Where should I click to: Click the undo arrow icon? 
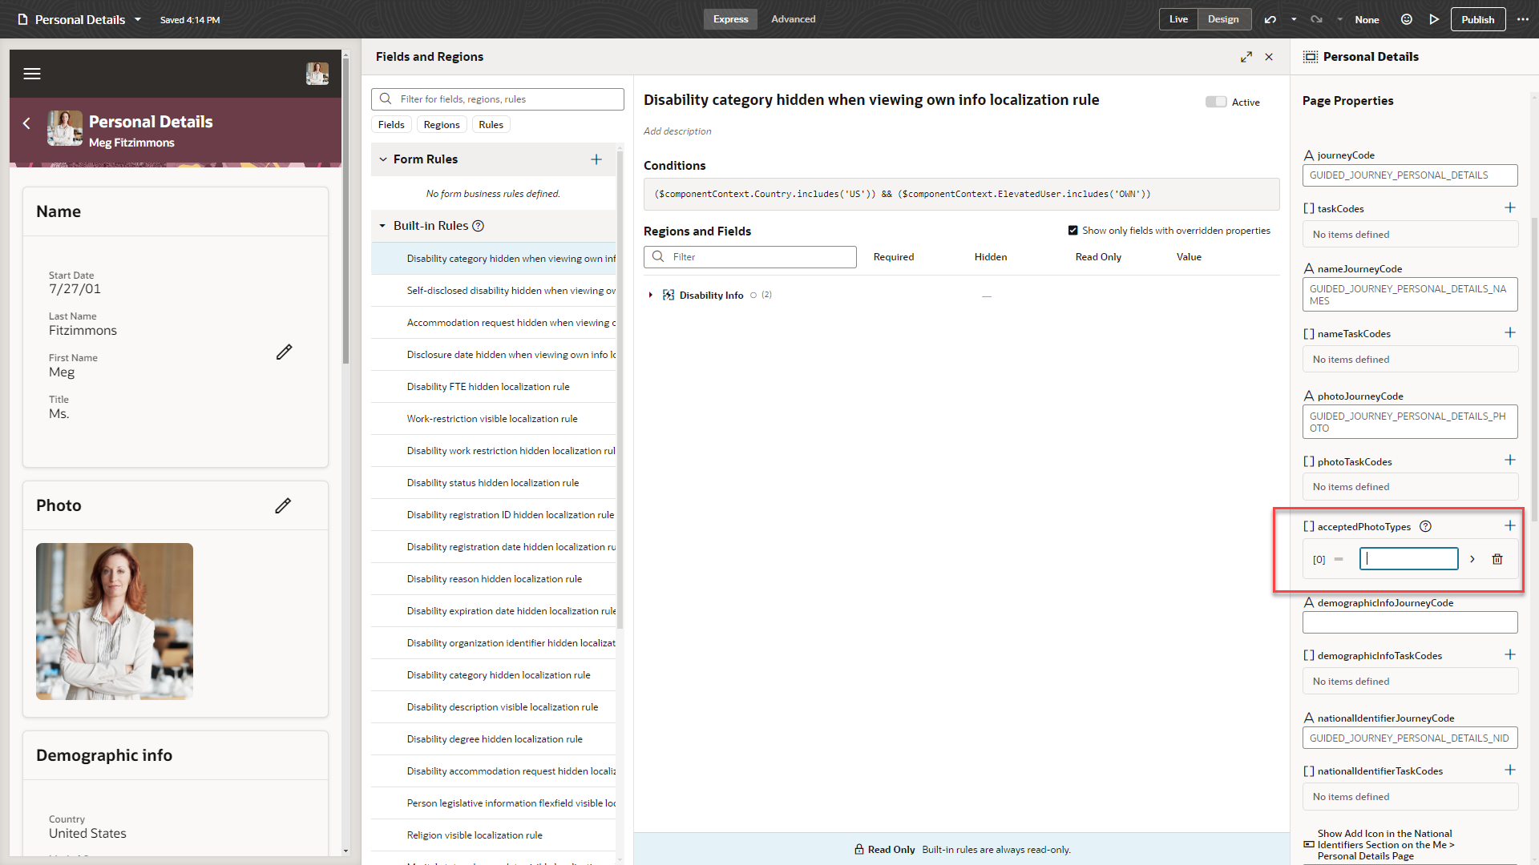tap(1270, 19)
